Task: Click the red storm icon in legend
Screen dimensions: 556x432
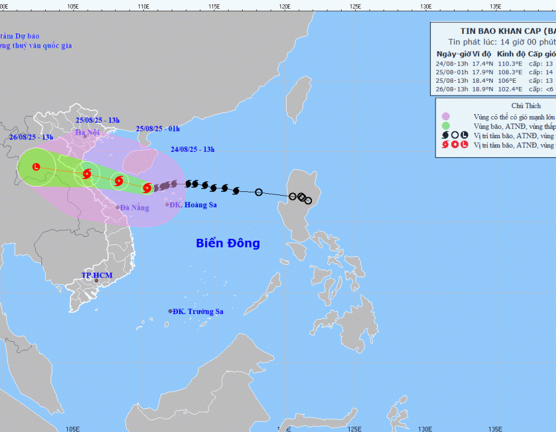Action: tap(446, 146)
